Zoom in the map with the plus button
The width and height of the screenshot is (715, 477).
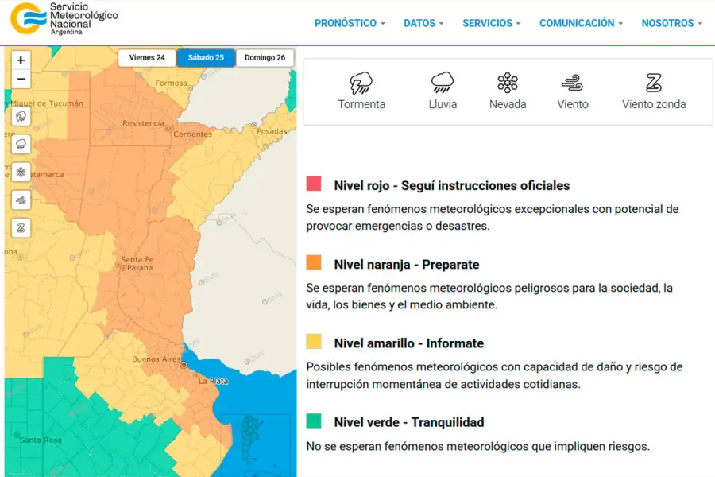point(21,60)
